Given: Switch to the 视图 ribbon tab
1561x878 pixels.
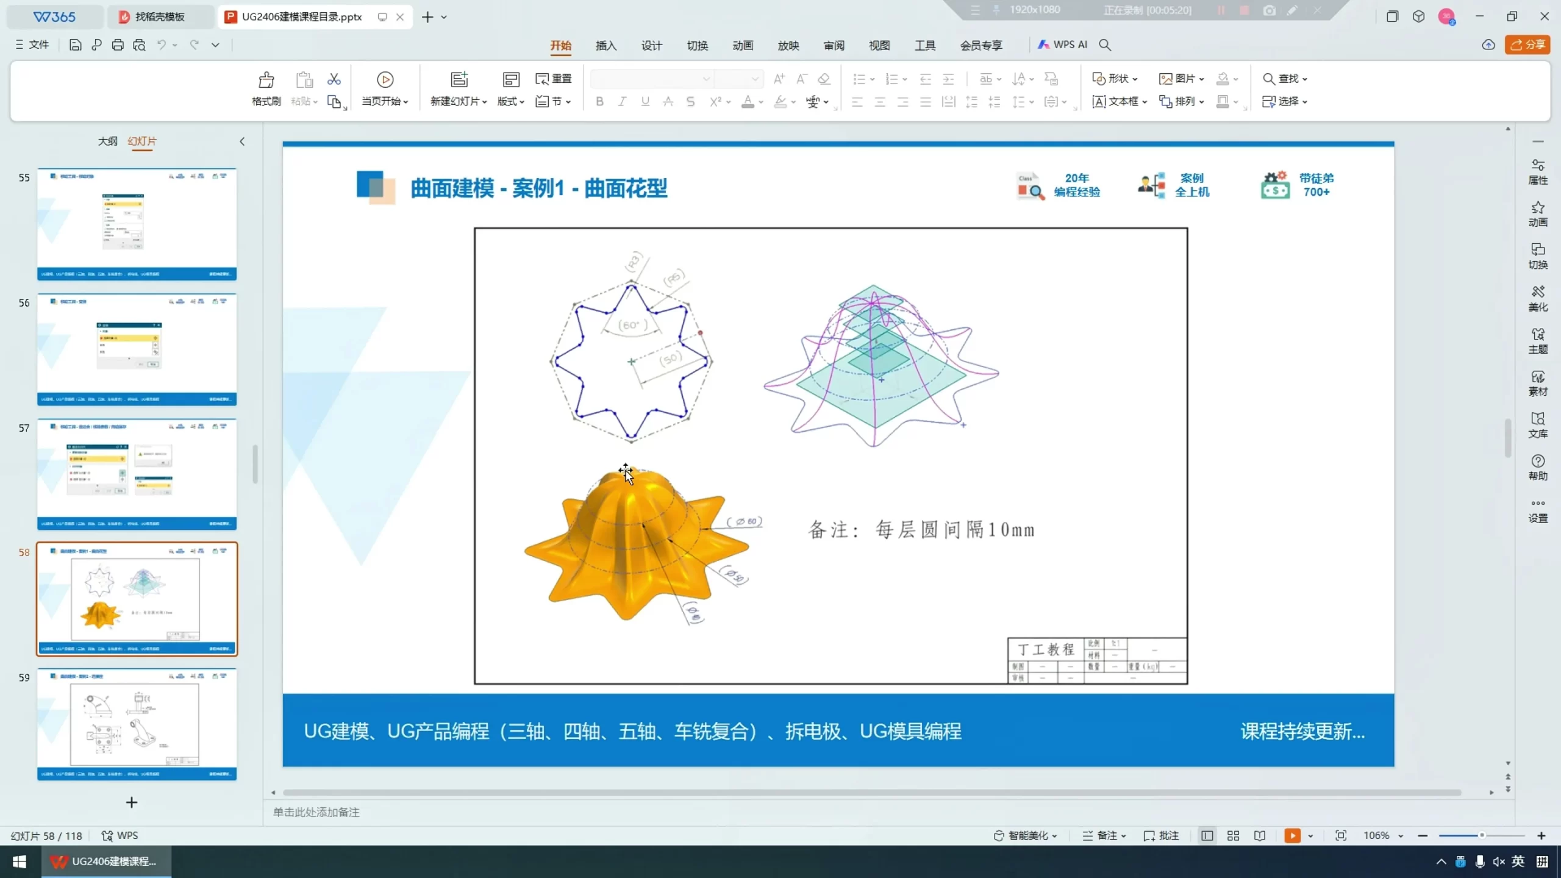Looking at the screenshot, I should click(879, 45).
